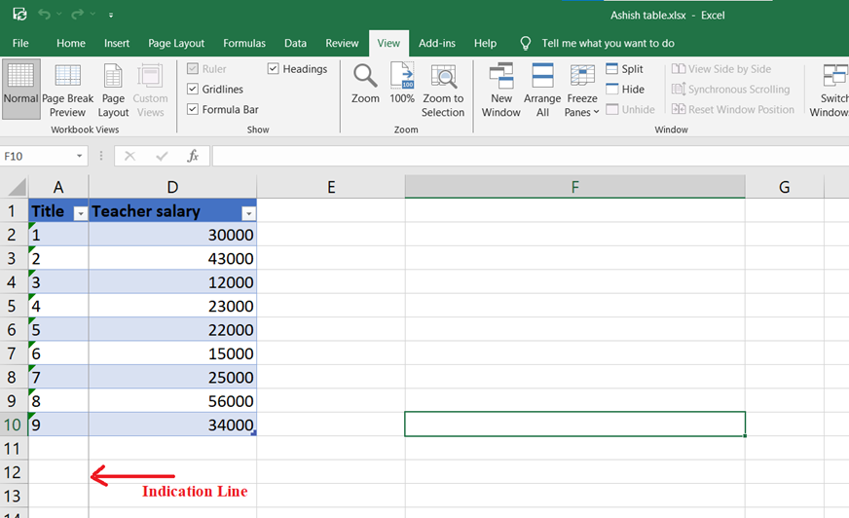Viewport: 849px width, 518px height.
Task: Open the Formulas ribbon tab
Action: point(244,43)
